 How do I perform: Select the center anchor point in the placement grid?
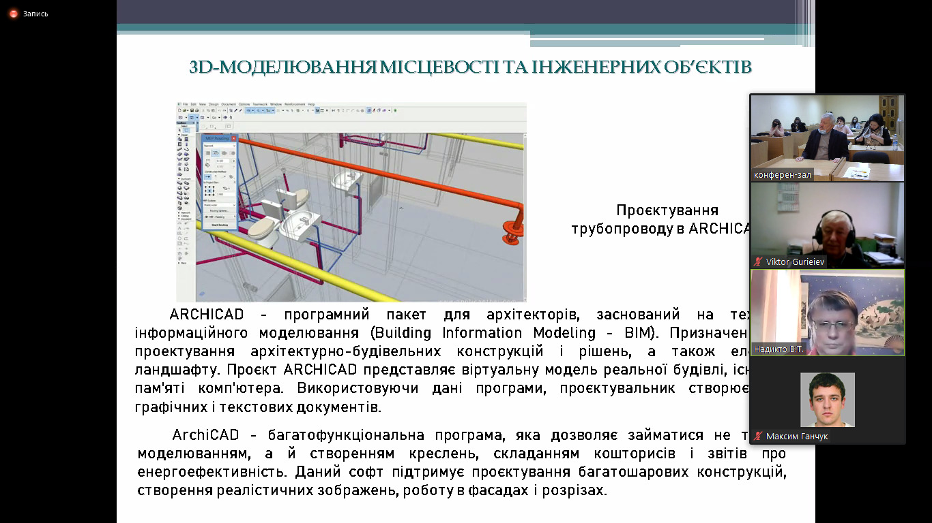click(209, 191)
